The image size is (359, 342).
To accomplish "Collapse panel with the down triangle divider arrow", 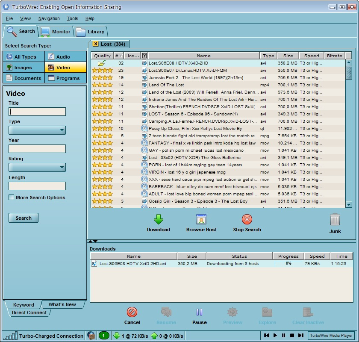I will tap(95, 241).
